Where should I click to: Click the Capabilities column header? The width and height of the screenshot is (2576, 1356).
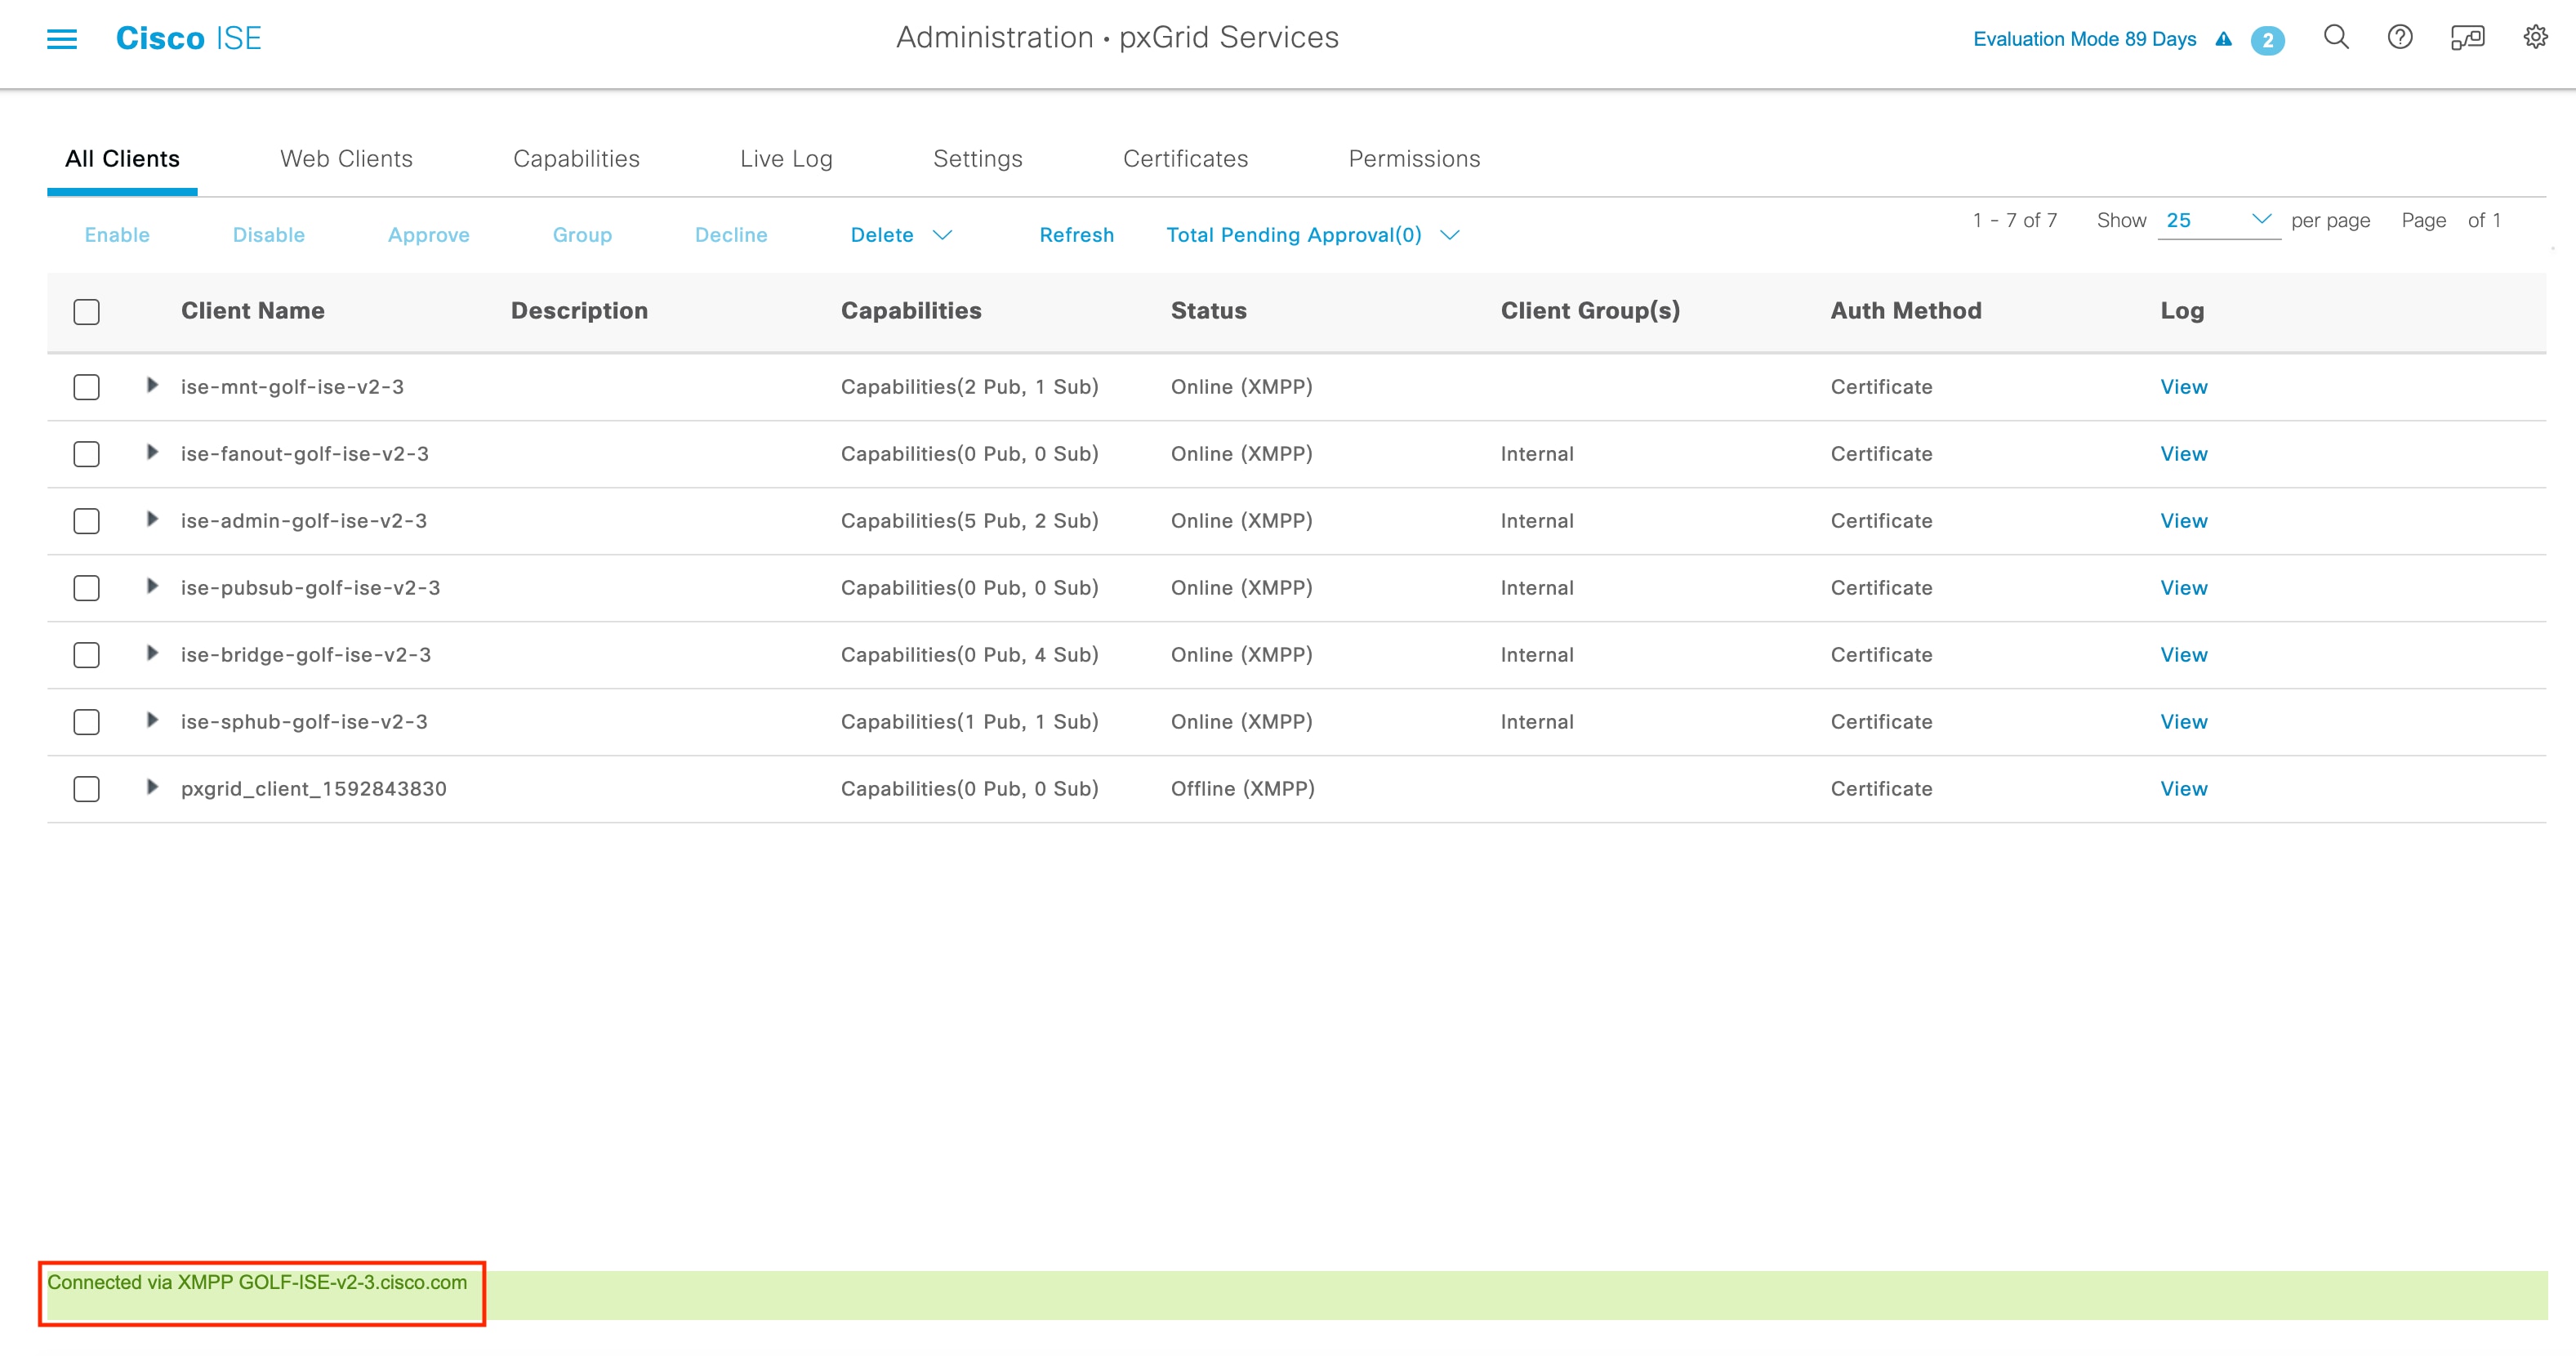[x=911, y=311]
